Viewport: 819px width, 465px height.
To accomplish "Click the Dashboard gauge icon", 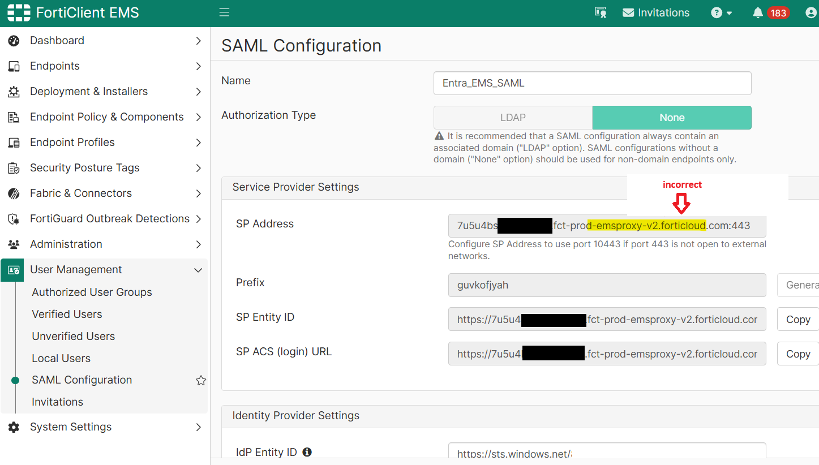I will (x=14, y=41).
